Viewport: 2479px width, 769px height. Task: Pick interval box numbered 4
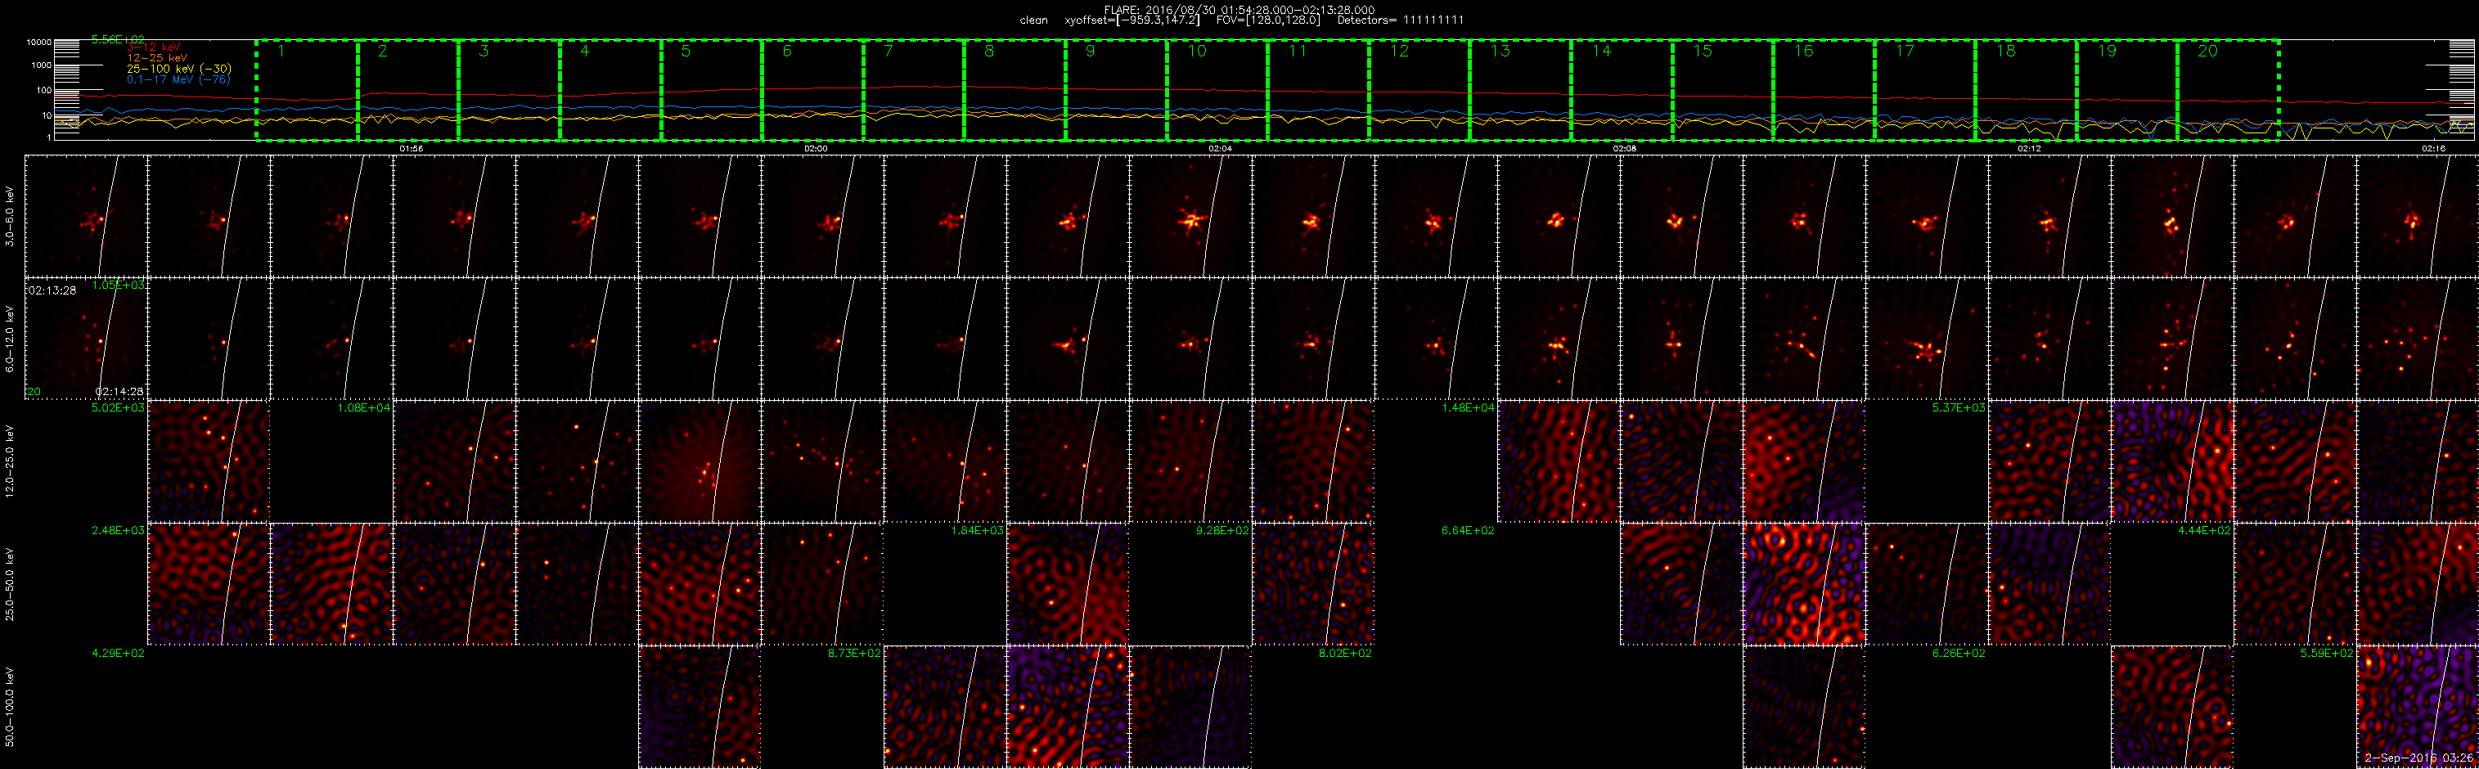610,91
